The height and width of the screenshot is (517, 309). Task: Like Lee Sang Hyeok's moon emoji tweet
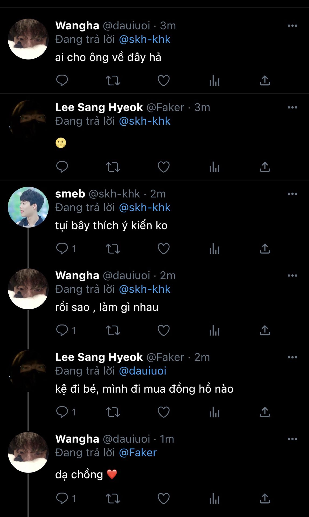[x=164, y=167]
